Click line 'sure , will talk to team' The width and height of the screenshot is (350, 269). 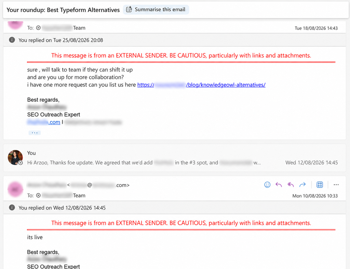click(x=80, y=70)
